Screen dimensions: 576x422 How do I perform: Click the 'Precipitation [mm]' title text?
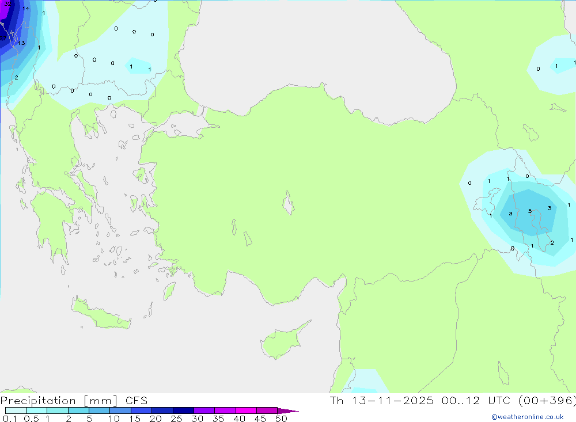pos(59,401)
